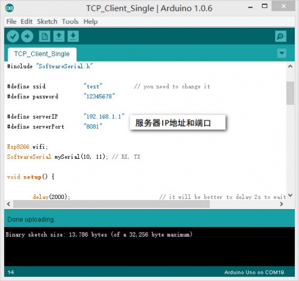Click the horizontal scrollbar right arrow

282,204
